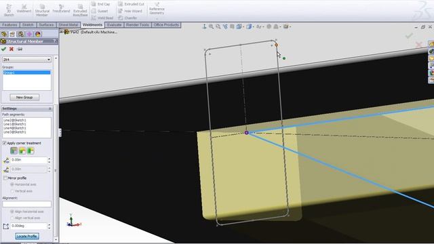Select the Structural Member tool

[42, 10]
